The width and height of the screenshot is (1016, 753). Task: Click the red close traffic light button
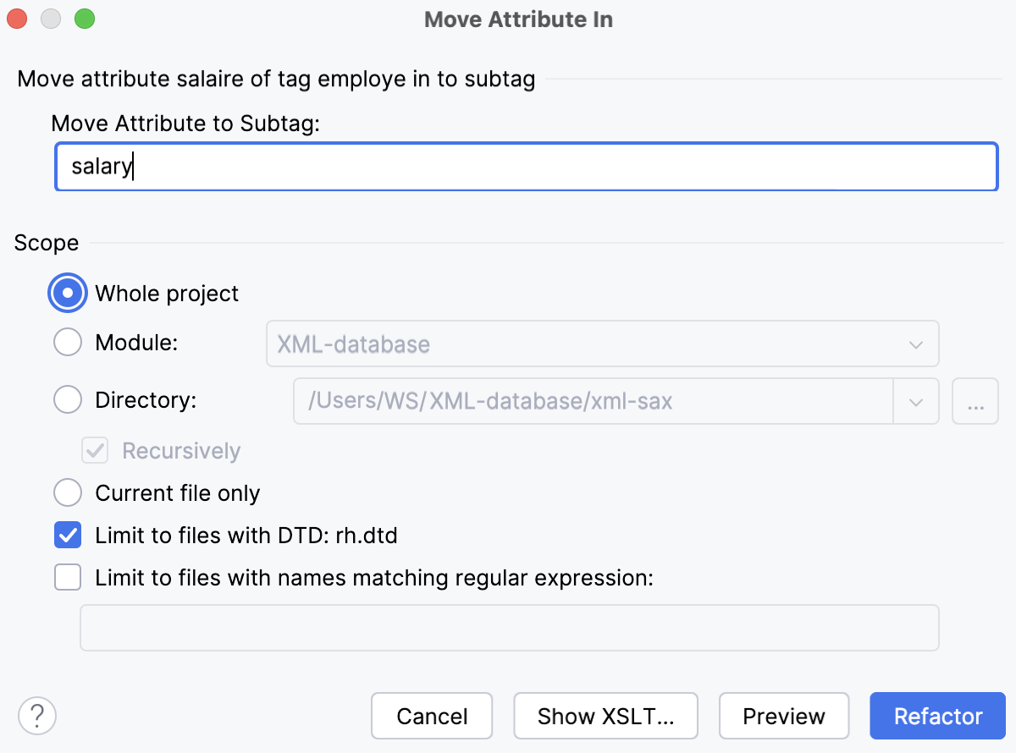click(x=16, y=18)
